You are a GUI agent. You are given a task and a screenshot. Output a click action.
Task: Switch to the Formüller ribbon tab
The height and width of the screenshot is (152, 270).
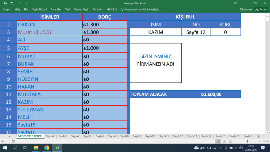click(56, 9)
